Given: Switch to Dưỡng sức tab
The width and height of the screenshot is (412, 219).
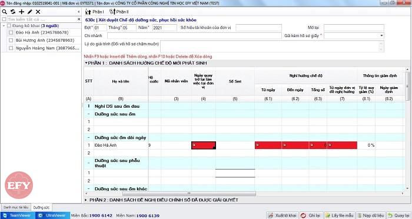Looking at the screenshot, I should coord(41,207).
